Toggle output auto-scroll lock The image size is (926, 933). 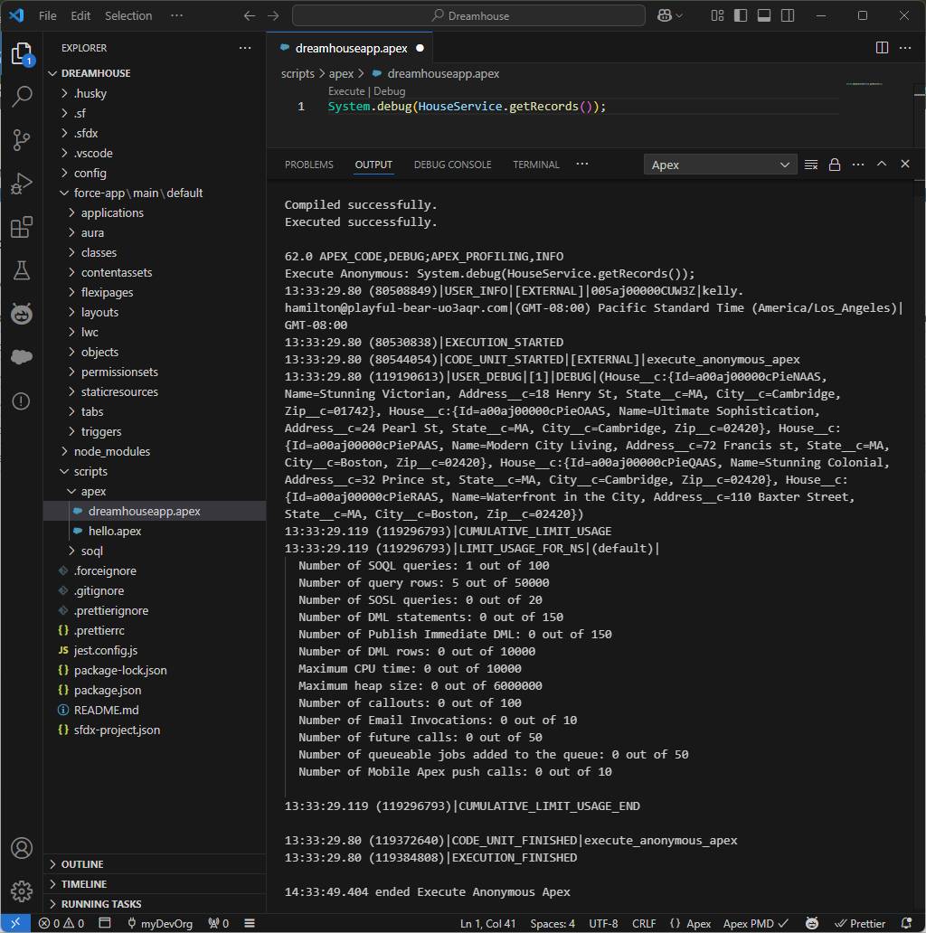[x=835, y=165]
